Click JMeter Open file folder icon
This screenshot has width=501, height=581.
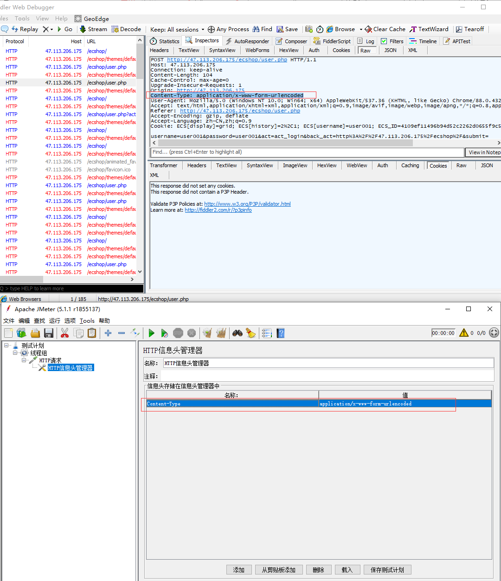[35, 333]
